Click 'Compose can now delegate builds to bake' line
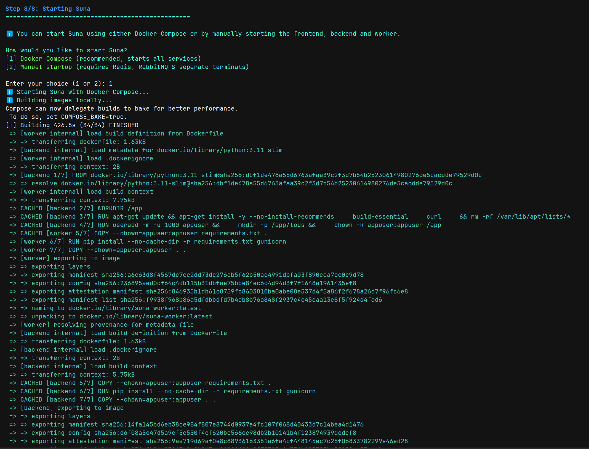The height and width of the screenshot is (449, 589). pos(122,108)
